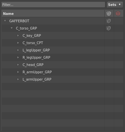Click the Visible Set inclusions column header icon
Image resolution: width=125 pixels, height=132 pixels.
109,14
